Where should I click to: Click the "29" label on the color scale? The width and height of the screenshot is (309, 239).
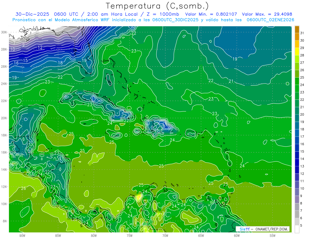(302, 48)
